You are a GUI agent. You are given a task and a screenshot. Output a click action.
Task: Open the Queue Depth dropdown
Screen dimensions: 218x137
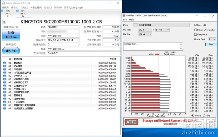[212, 39]
